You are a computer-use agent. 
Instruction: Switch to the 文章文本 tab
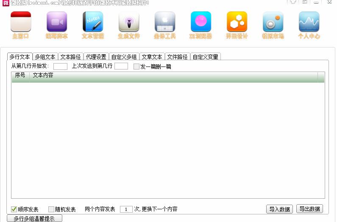tap(152, 57)
